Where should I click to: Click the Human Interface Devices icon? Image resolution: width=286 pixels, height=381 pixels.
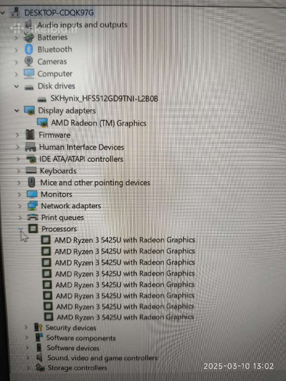30,147
